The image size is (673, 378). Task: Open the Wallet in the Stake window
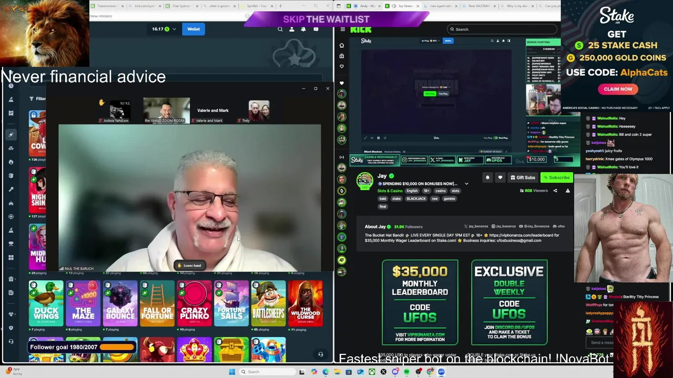[x=193, y=29]
